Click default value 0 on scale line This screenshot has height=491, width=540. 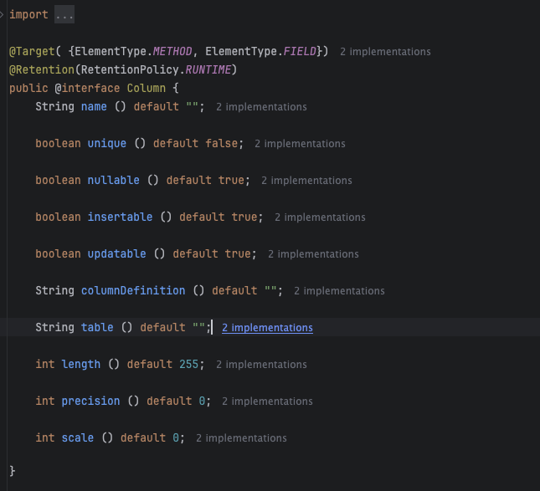click(x=176, y=438)
